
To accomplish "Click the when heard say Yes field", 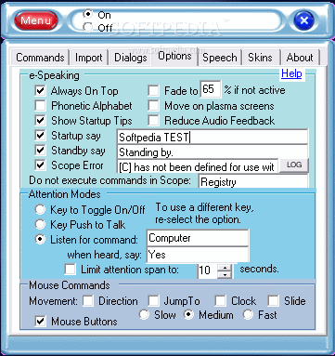I will pos(198,255).
